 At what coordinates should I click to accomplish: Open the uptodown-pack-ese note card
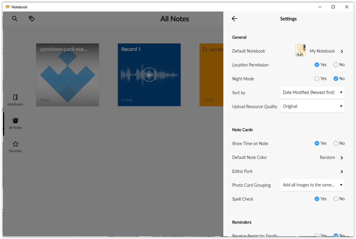[67, 75]
